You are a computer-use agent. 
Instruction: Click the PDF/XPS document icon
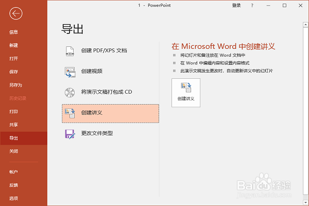click(x=70, y=51)
